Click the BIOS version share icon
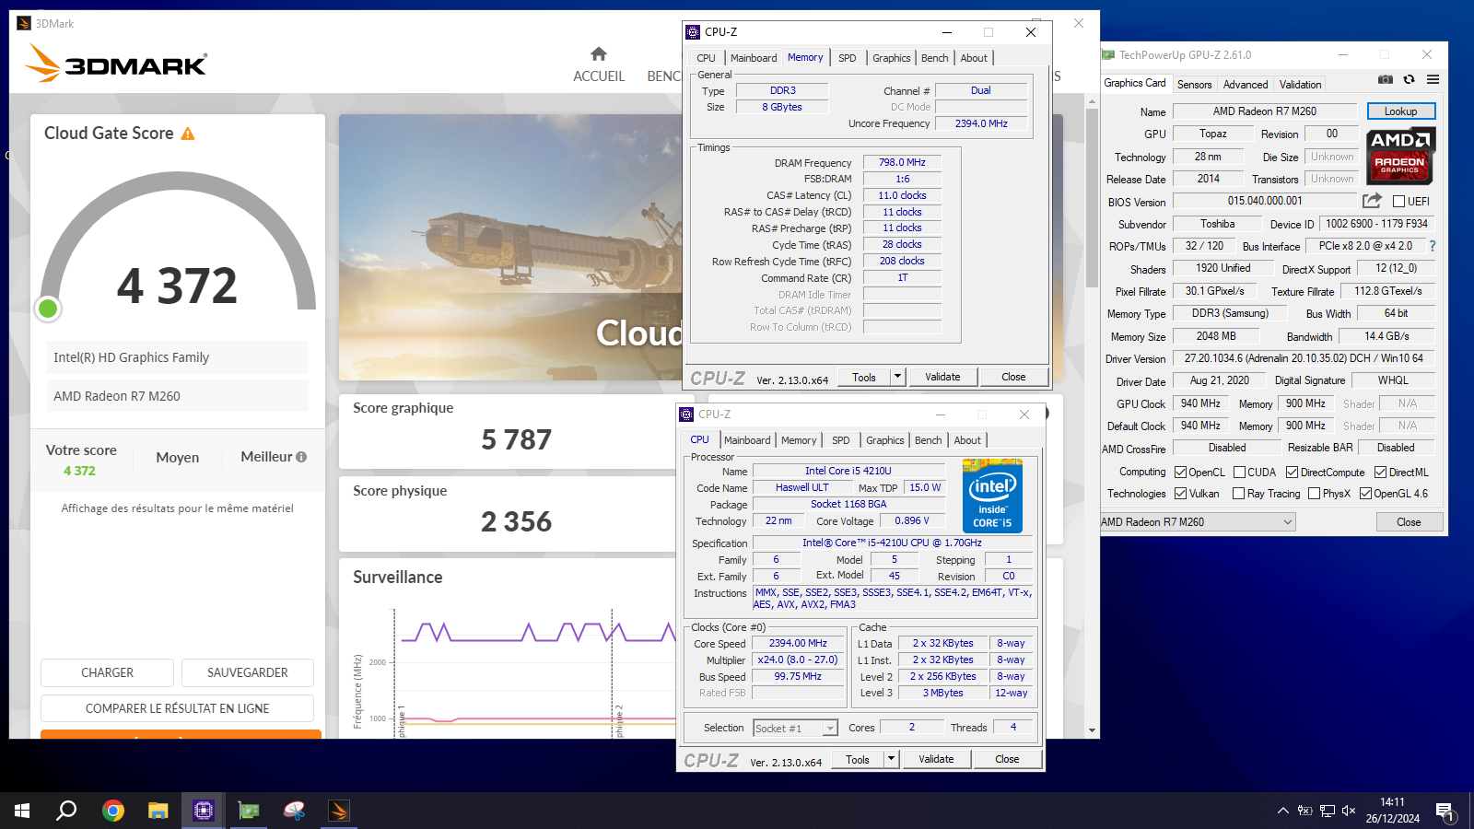This screenshot has width=1474, height=829. coord(1373,201)
